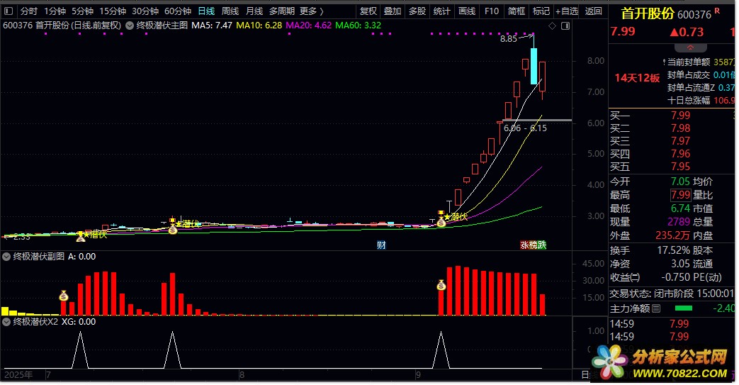Click the 榜 tag at chart bottom
Screen dimensions: 739x385
point(533,245)
